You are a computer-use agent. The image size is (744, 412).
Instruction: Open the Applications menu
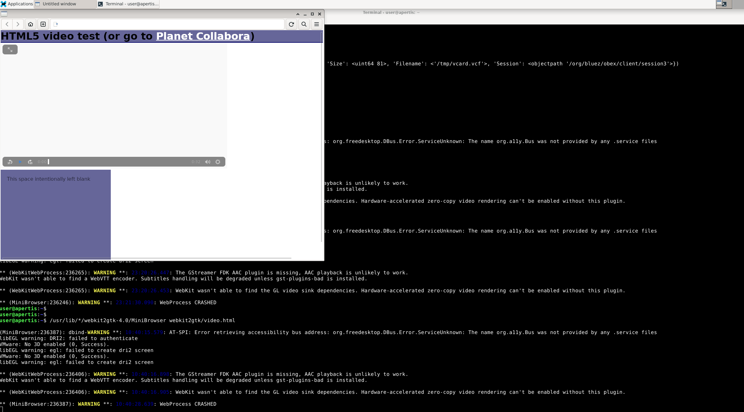click(x=17, y=4)
